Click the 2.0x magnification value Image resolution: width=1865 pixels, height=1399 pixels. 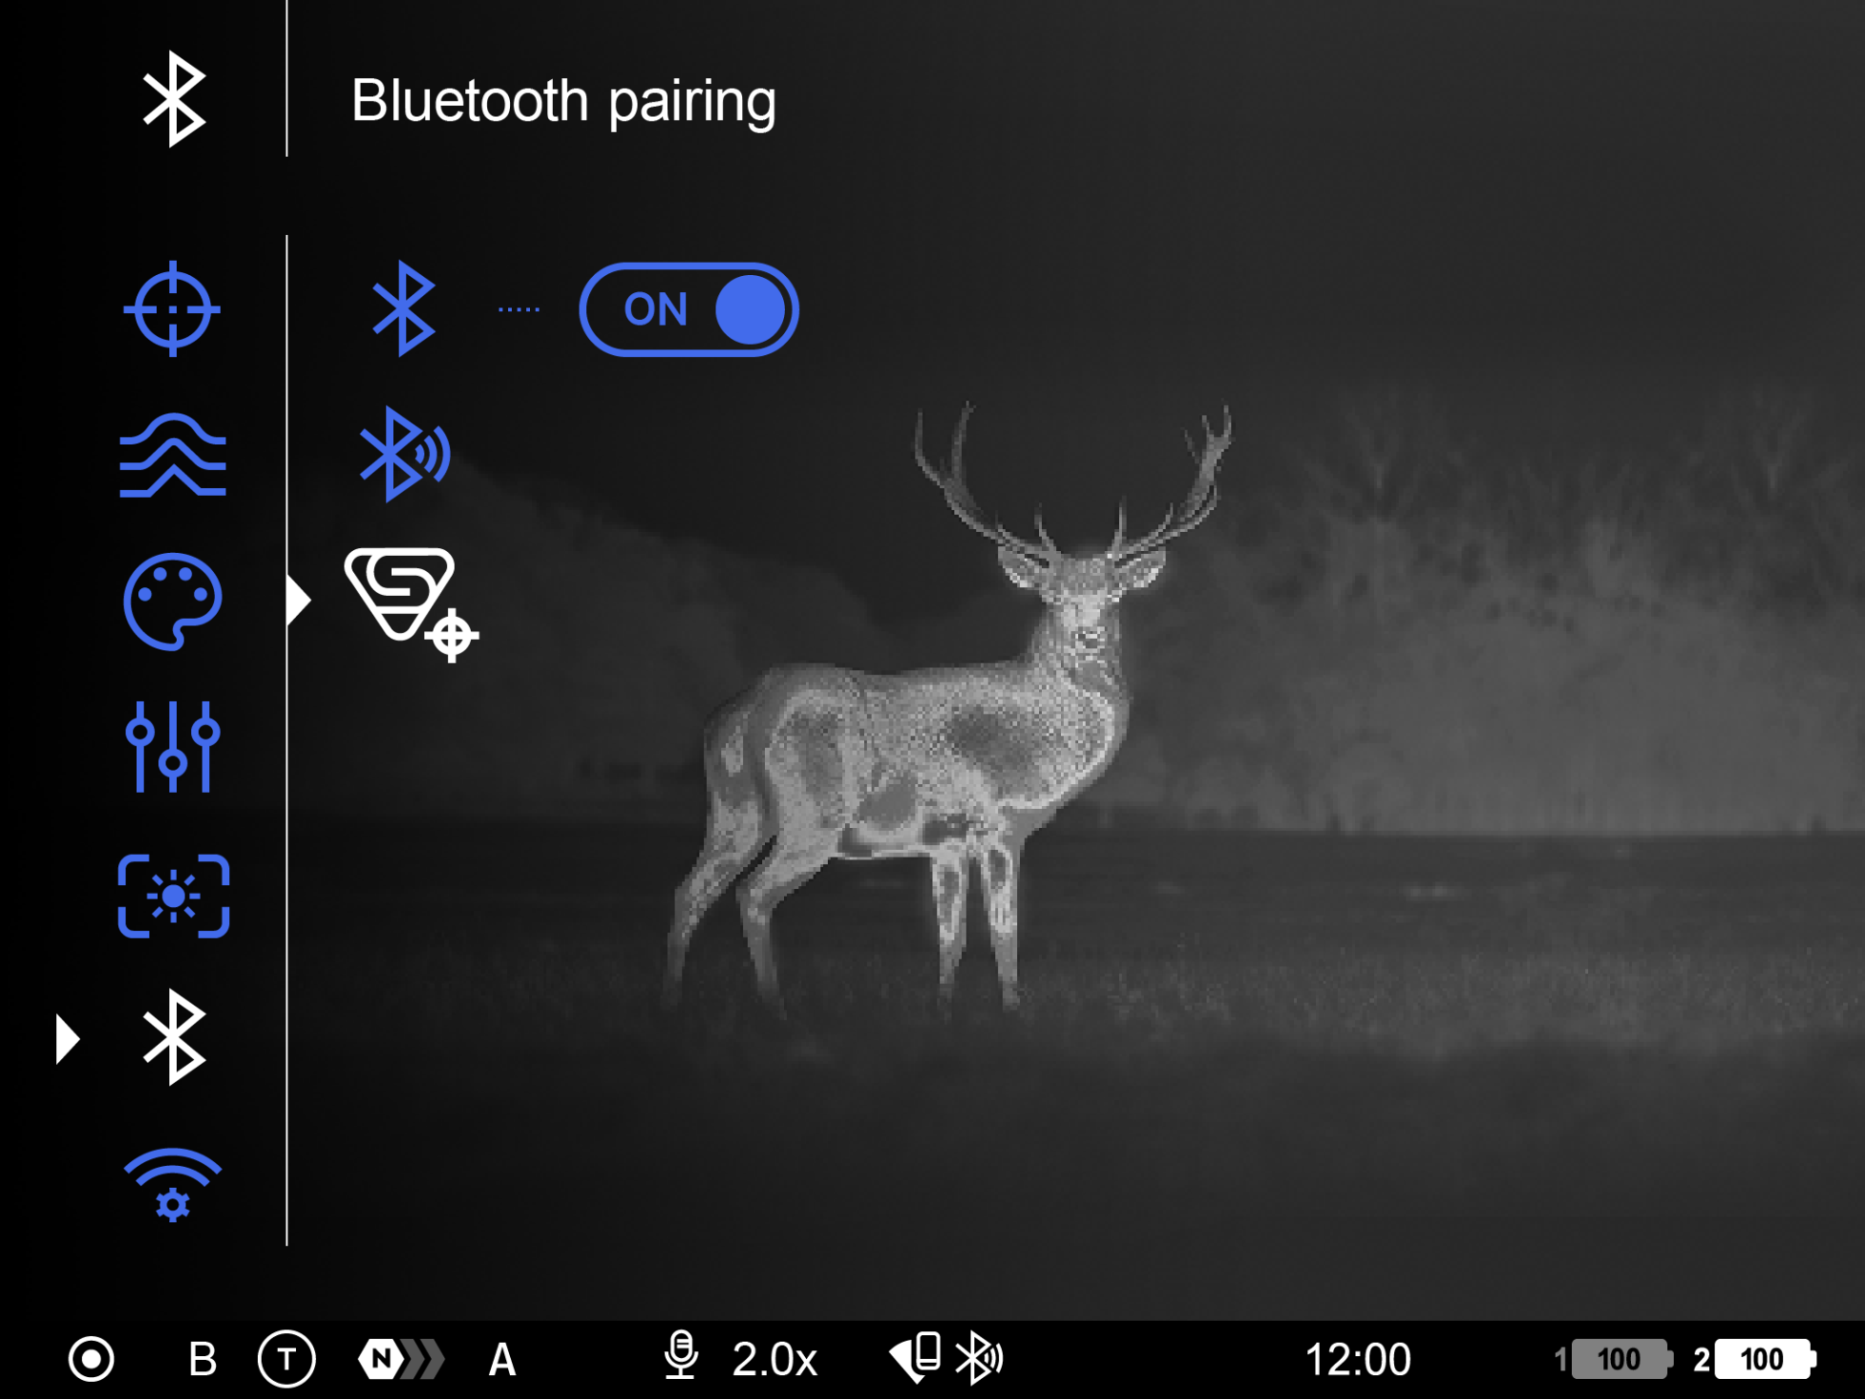click(x=775, y=1359)
